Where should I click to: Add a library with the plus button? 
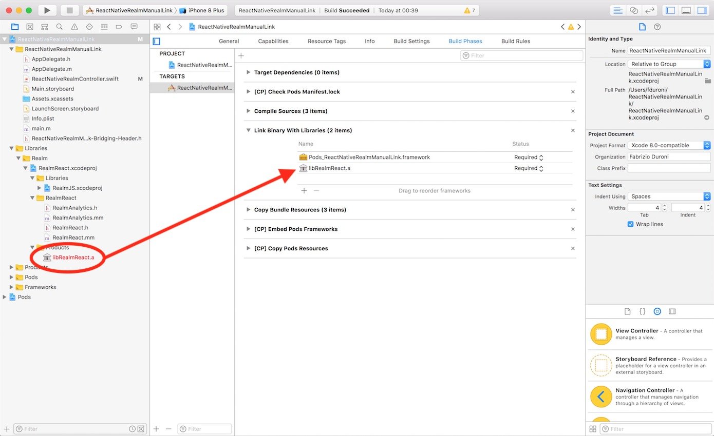coord(304,191)
